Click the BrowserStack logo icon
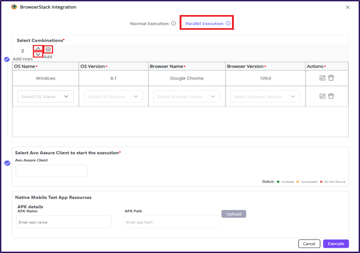This screenshot has width=360, height=253. (14, 7)
